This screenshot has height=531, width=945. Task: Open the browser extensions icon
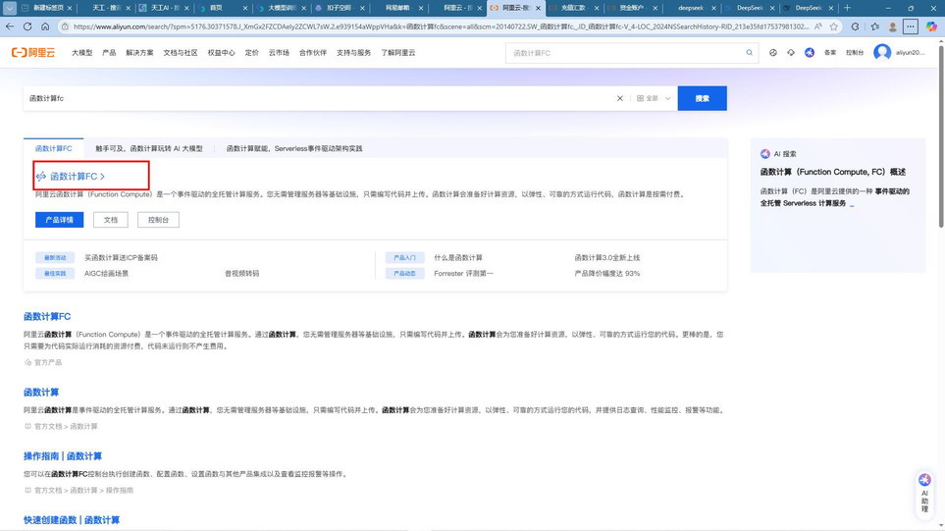[x=855, y=27]
